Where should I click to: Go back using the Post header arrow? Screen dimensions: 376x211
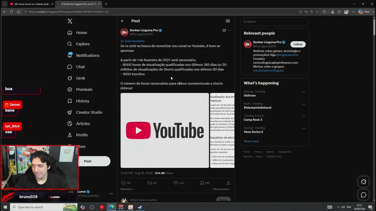point(122,21)
